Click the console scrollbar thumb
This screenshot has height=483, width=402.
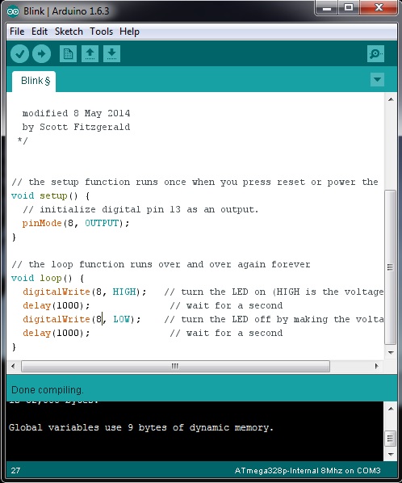click(x=391, y=438)
